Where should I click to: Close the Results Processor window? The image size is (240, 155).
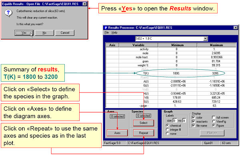(x=236, y=28)
